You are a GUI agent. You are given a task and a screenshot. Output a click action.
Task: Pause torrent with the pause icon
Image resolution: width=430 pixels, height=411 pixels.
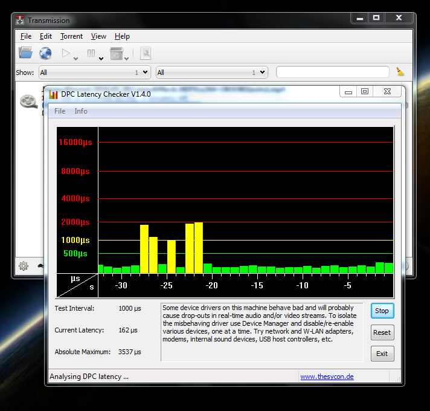point(91,53)
